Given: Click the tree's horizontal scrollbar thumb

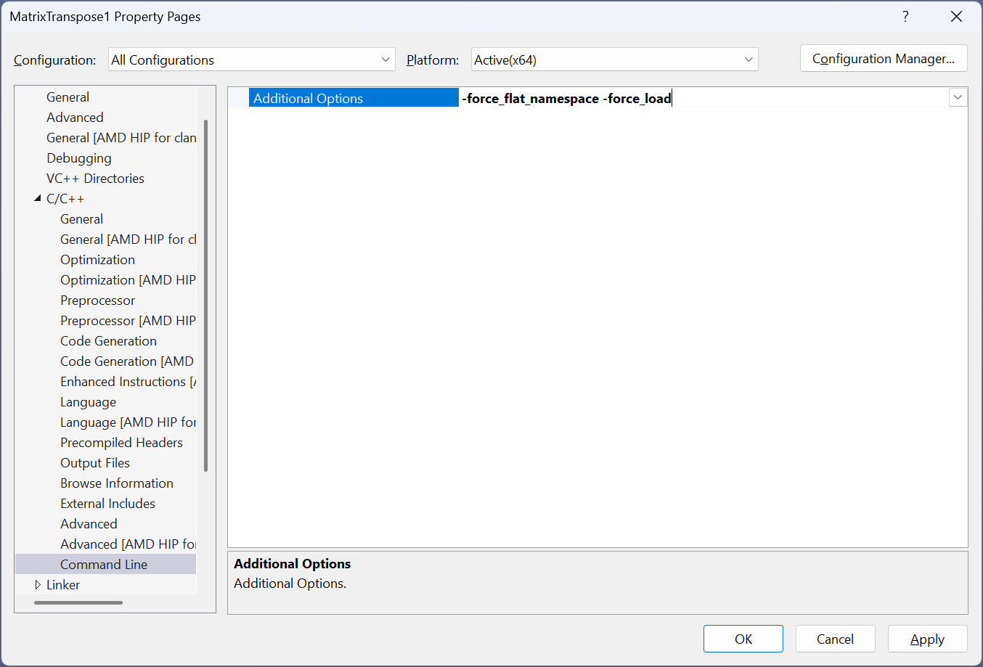Looking at the screenshot, I should (78, 602).
